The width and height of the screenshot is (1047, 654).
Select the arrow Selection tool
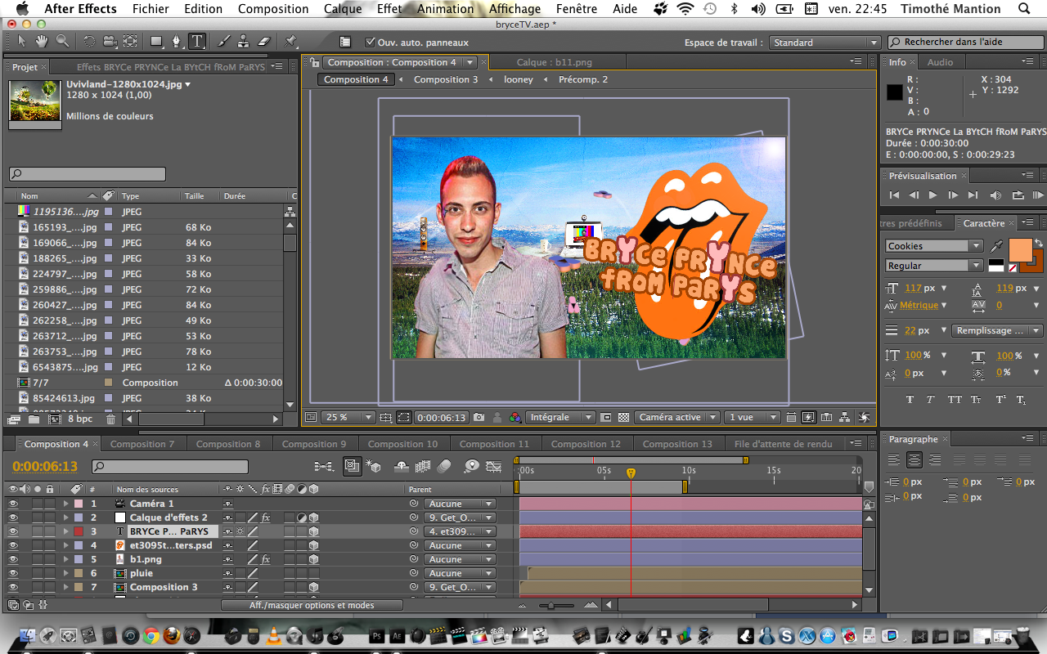(22, 41)
